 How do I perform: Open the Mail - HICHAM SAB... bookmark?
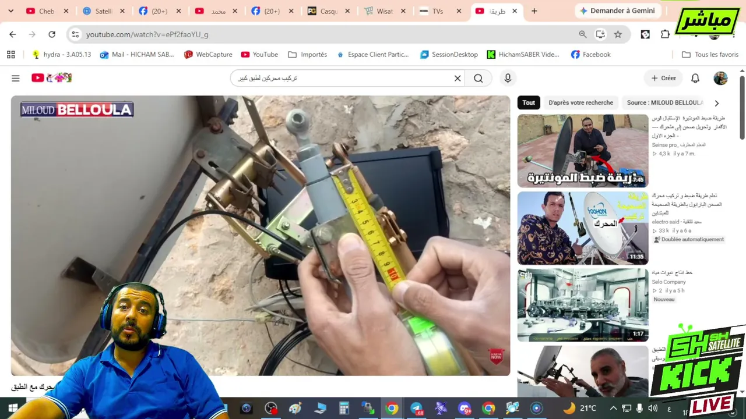click(x=137, y=54)
